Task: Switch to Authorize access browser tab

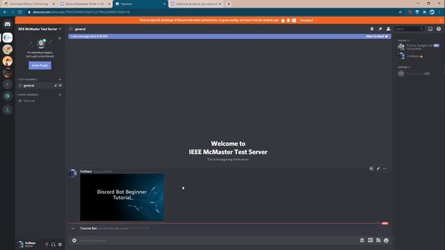Action: pos(196,4)
